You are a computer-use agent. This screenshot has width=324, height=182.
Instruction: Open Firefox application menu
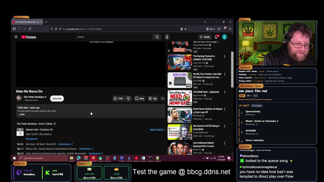tap(230, 29)
